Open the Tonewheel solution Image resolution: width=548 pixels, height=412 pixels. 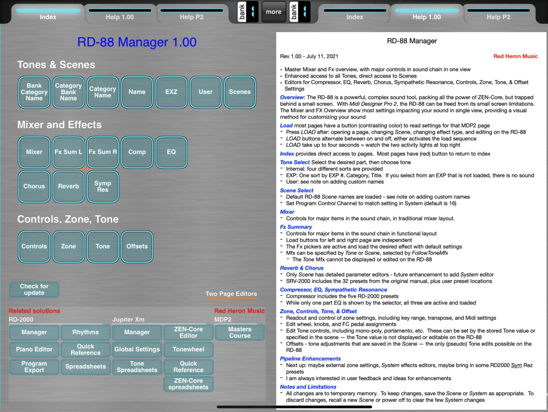[x=188, y=349]
